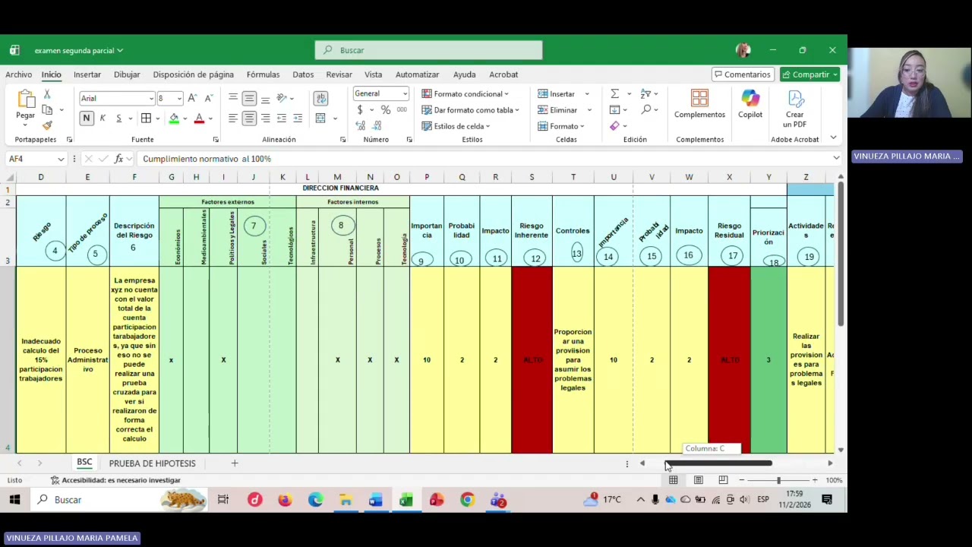Open Copilot from the ribbon
Viewport: 972px width, 547px height.
750,99
